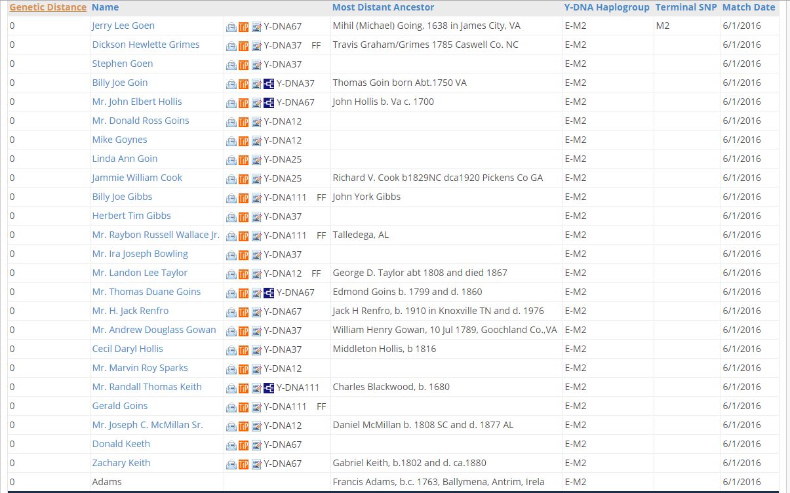
Task: Open the notes icon for Stephen Goen
Action: (256, 66)
